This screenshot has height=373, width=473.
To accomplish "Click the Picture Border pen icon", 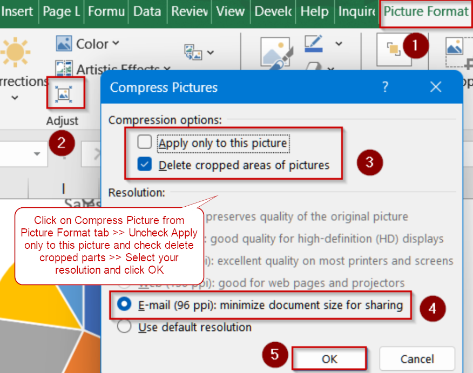I will 314,44.
